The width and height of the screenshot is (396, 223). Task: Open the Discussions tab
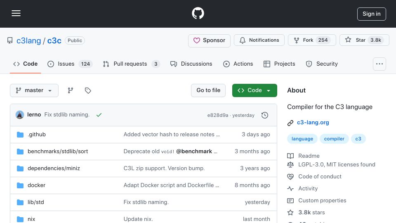point(191,64)
